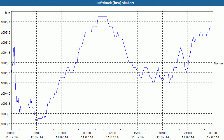The width and height of the screenshot is (224, 140).
Task: Click the 15:00 time axis label
Action: click(x=137, y=133)
